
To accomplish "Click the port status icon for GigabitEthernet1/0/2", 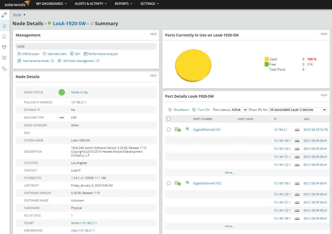I will click(178, 183).
